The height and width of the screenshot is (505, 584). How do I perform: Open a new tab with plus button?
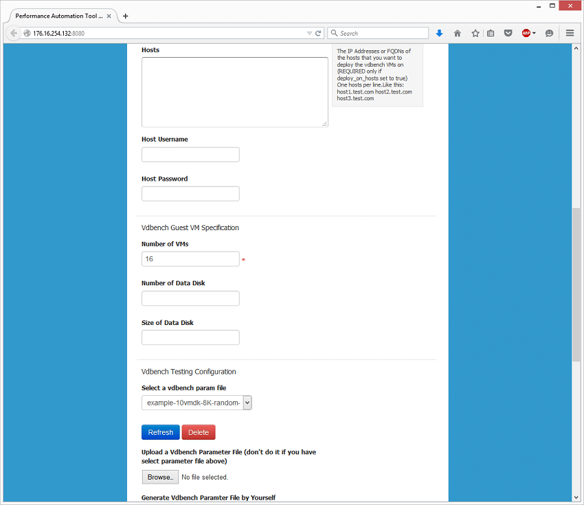[126, 16]
